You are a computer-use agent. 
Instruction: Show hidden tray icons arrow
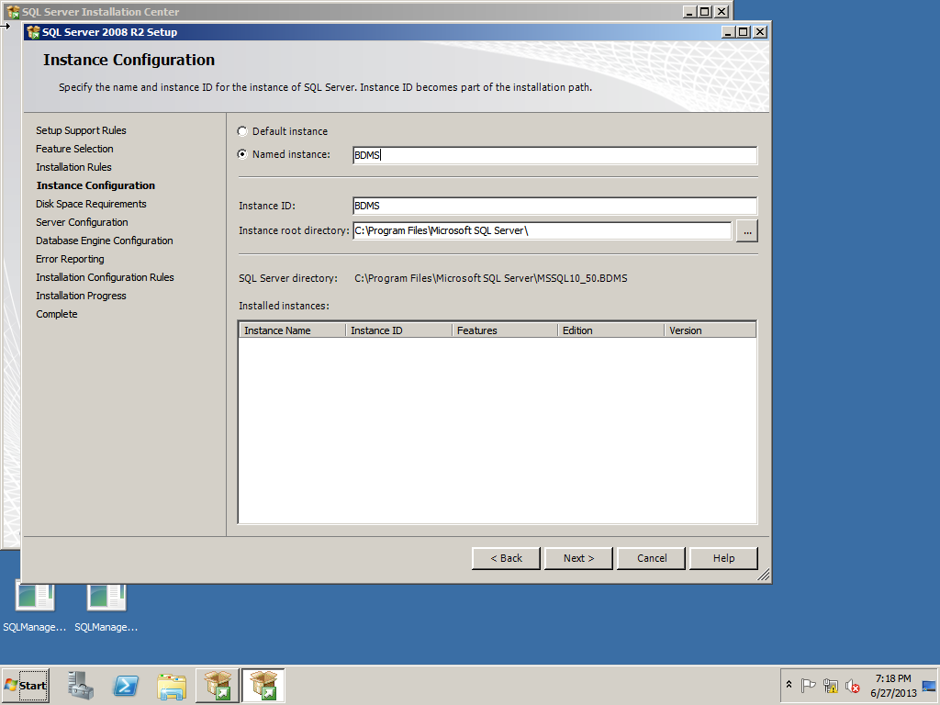(789, 685)
